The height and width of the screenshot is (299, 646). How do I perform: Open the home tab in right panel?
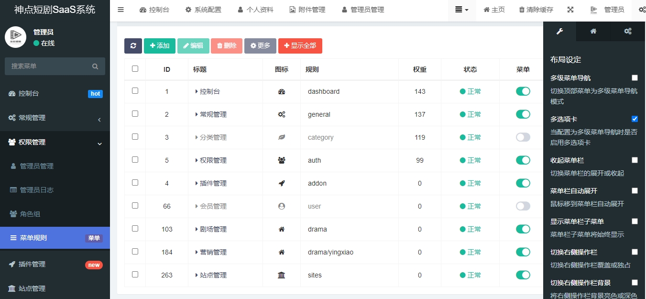coord(593,31)
